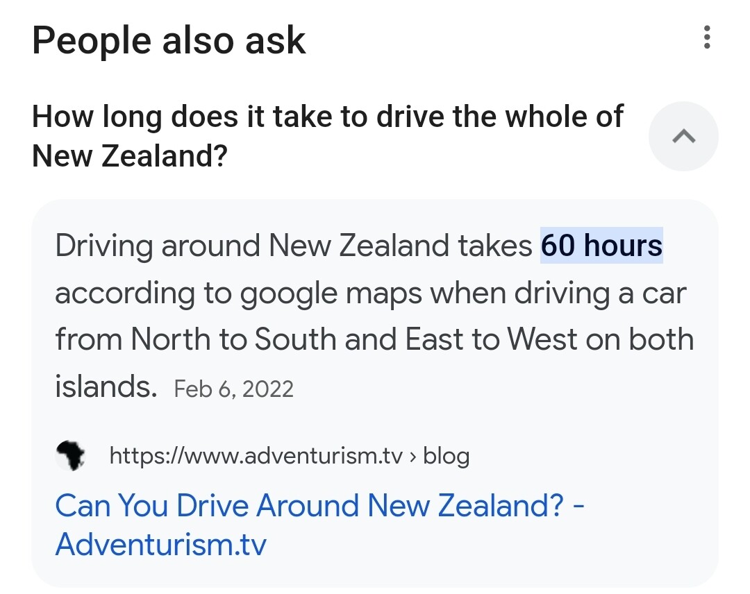The width and height of the screenshot is (750, 594).
Task: Click 'Driving around New Zealand takes' text
Action: click(294, 246)
